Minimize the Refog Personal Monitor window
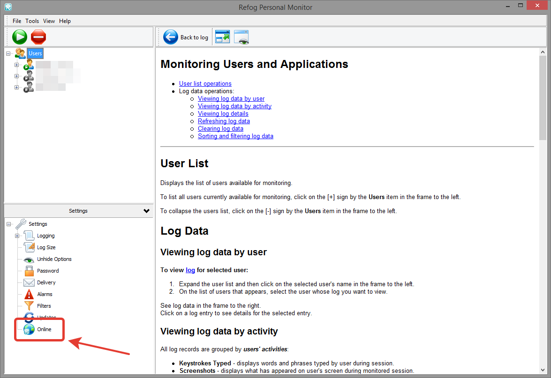The width and height of the screenshot is (551, 378). pos(508,6)
